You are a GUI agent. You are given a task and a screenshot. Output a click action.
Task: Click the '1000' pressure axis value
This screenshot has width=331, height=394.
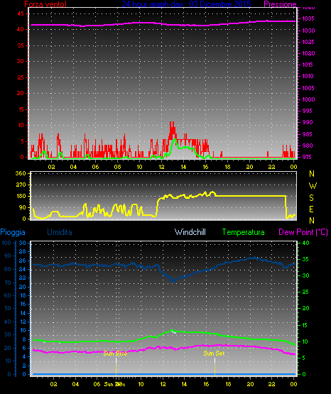tap(308, 99)
